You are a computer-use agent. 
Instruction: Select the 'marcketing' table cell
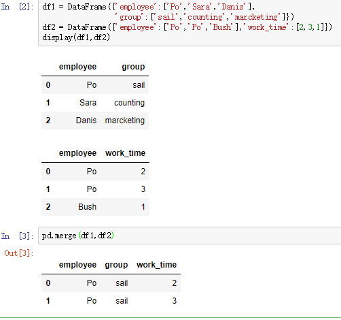[124, 121]
